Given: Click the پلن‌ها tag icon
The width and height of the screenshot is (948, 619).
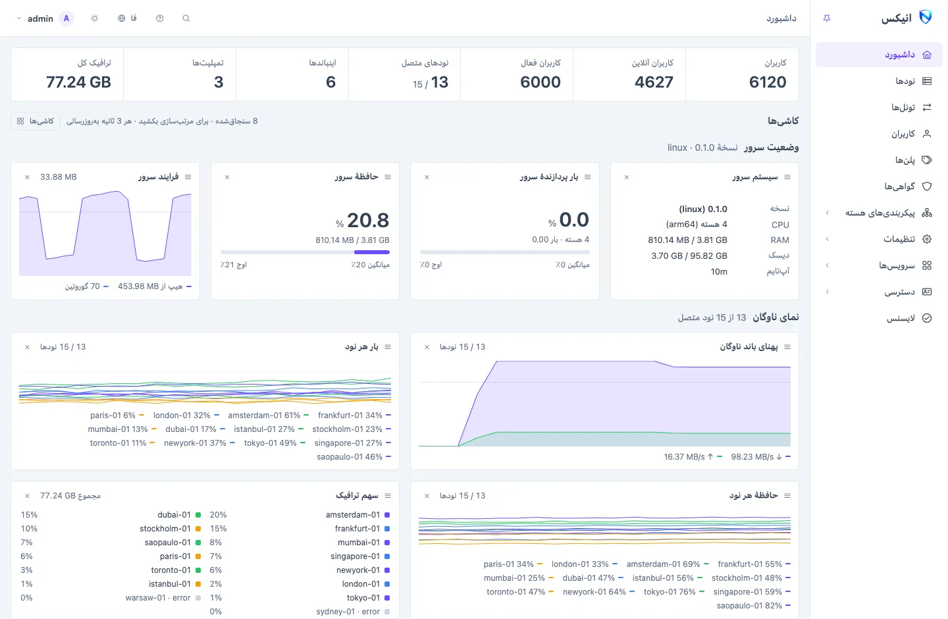Looking at the screenshot, I should click(927, 160).
